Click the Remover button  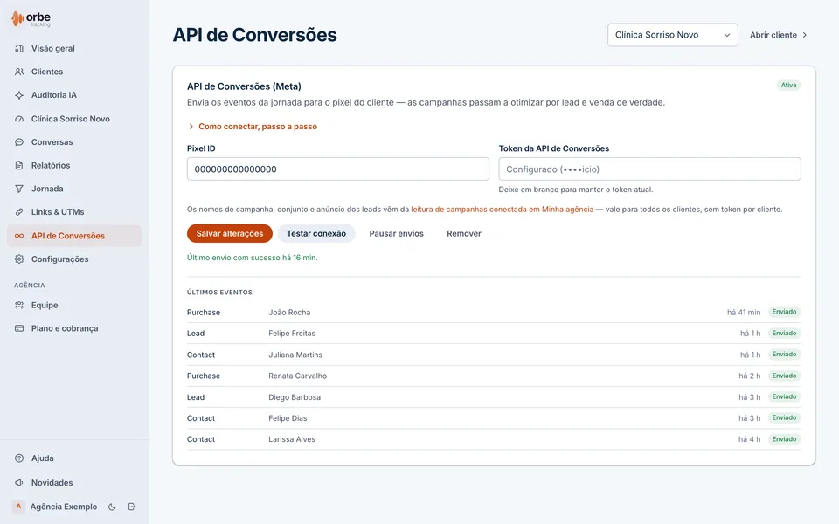[464, 234]
